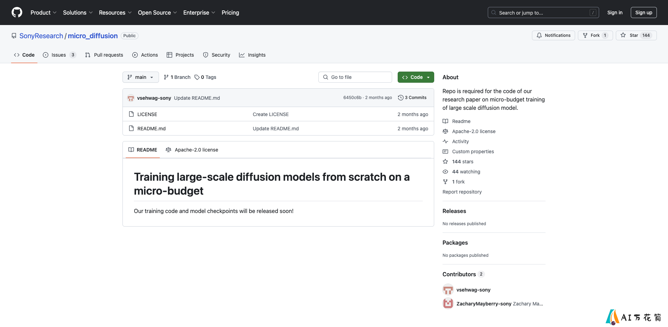Open the SonyResearch organization link
Viewport: 668px width, 327px height.
[x=41, y=36]
